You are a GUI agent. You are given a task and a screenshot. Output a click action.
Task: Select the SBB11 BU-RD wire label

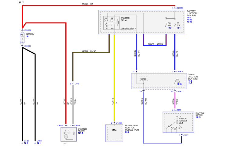(x=156, y=44)
